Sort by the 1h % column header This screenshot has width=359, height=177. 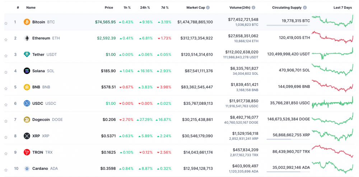pyautogui.click(x=127, y=8)
